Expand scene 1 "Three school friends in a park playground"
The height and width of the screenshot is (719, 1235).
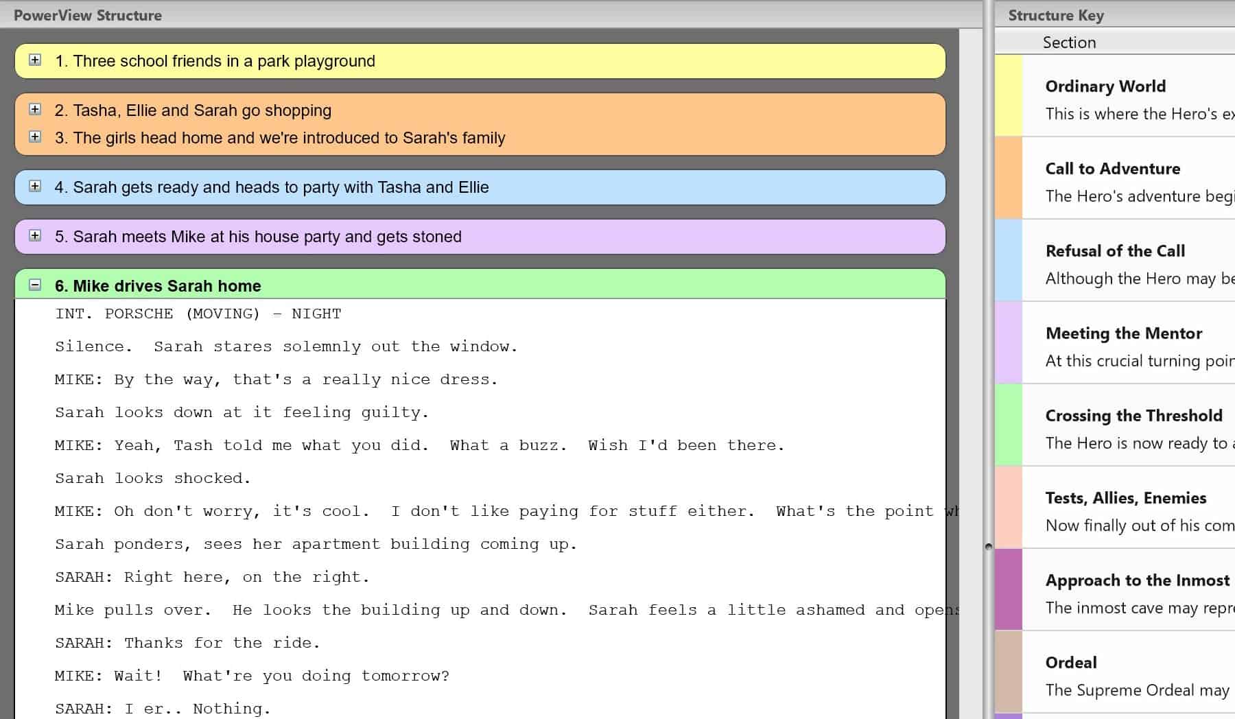[34, 60]
